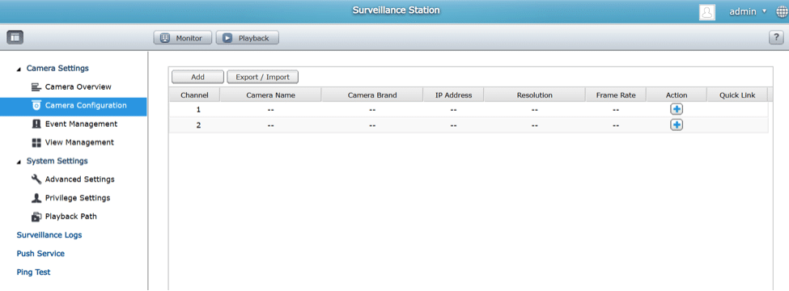This screenshot has width=789, height=291.
Task: Collapse the Camera Settings tree section
Action: pyautogui.click(x=19, y=69)
